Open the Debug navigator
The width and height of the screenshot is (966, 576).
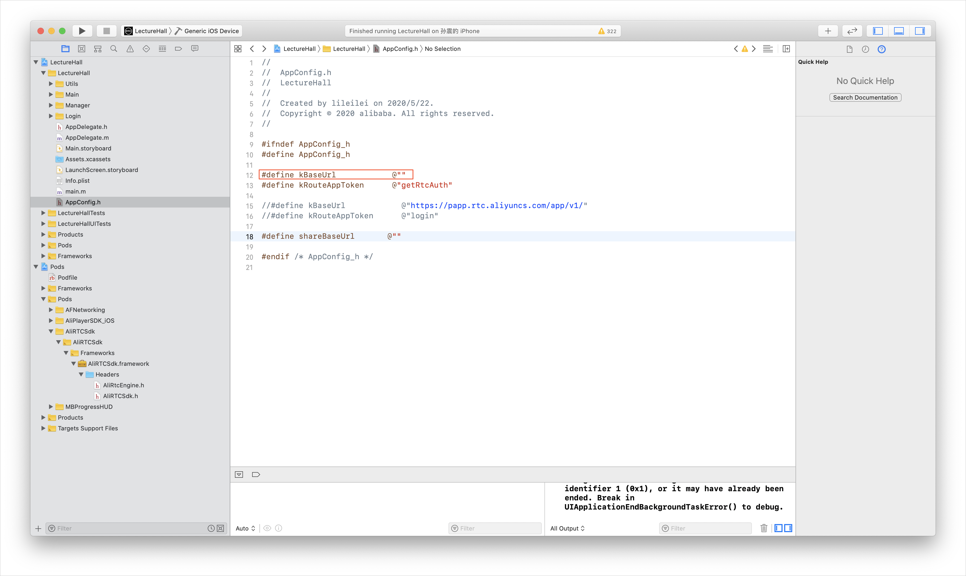click(x=162, y=48)
